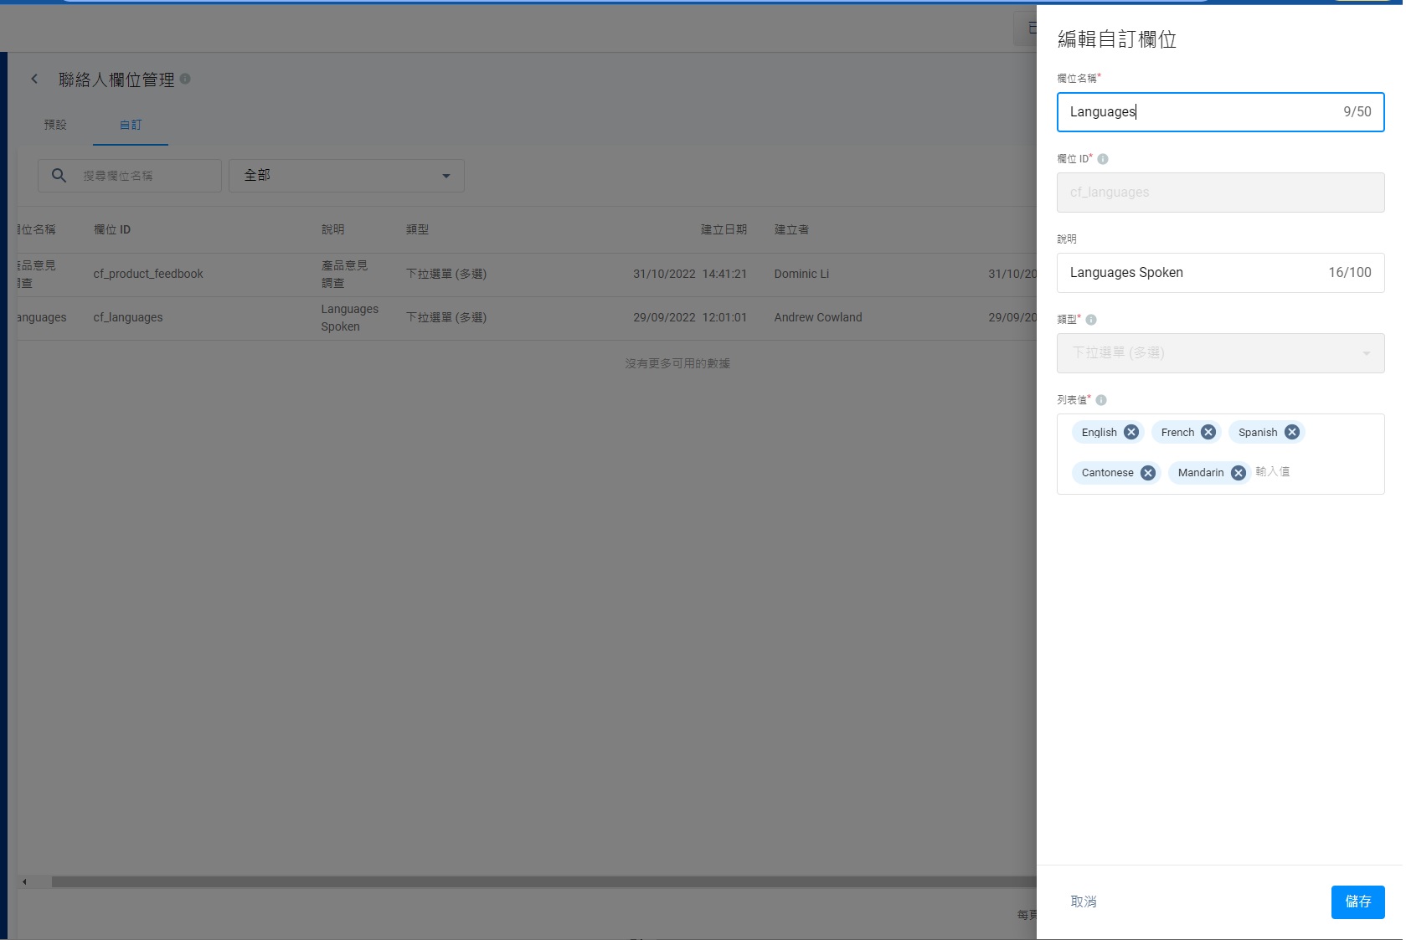Click the table's horizontal scrollbar

(x=544, y=881)
